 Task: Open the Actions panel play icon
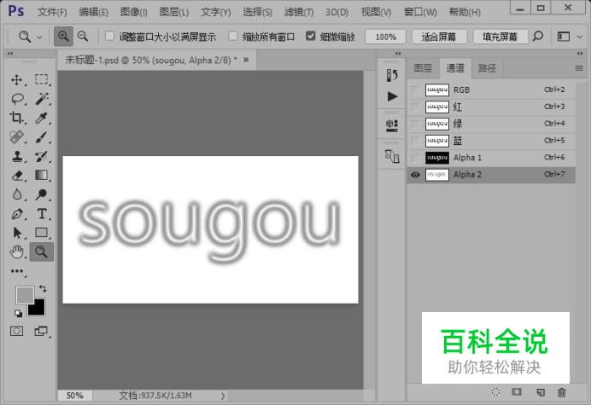pyautogui.click(x=392, y=96)
